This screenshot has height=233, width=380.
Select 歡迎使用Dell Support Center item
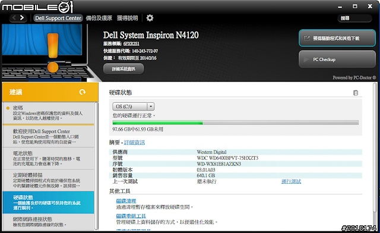[x=48, y=136]
